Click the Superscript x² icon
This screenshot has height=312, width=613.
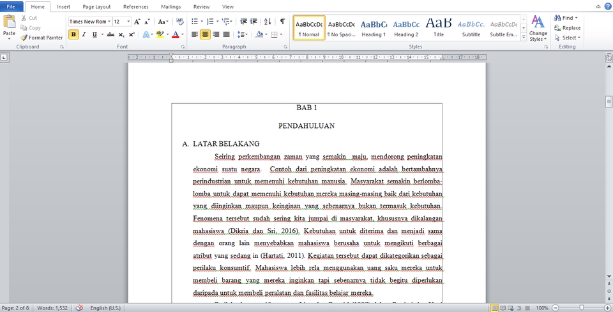tap(132, 34)
